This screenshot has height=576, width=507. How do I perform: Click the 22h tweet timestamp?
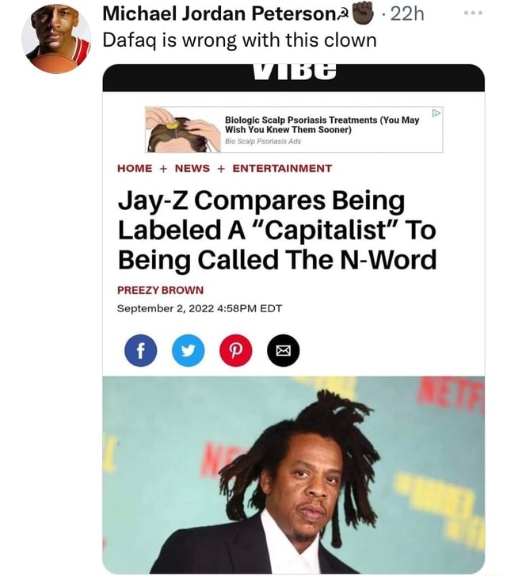tap(406, 14)
